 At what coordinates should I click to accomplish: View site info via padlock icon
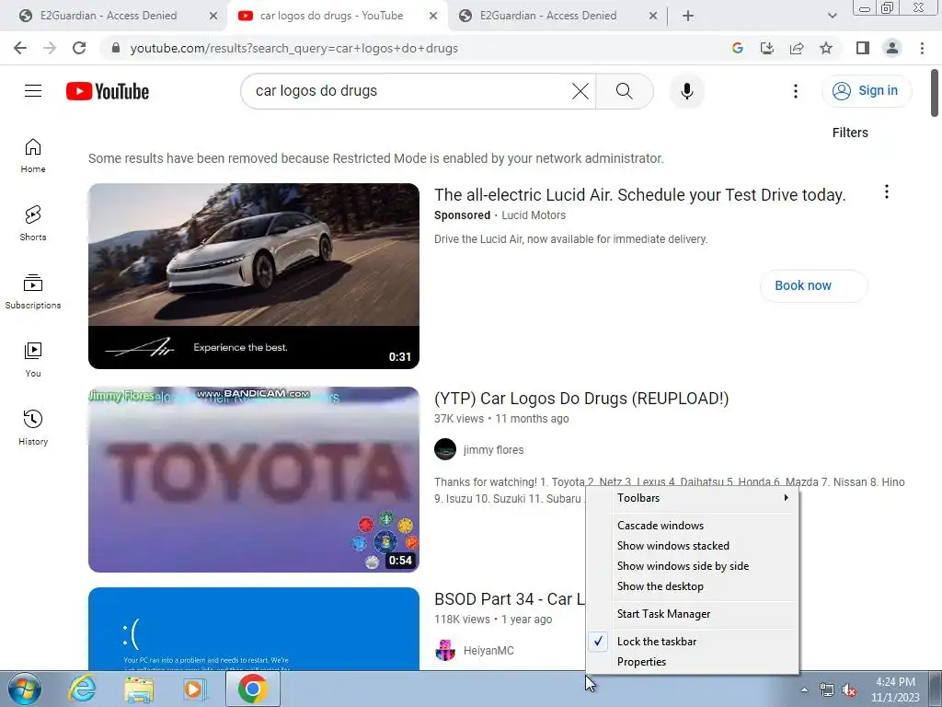click(116, 48)
